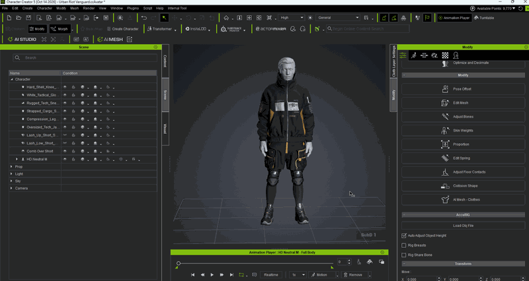The image size is (529, 281).
Task: Click the Undo arrow in the toolbar
Action: [144, 18]
